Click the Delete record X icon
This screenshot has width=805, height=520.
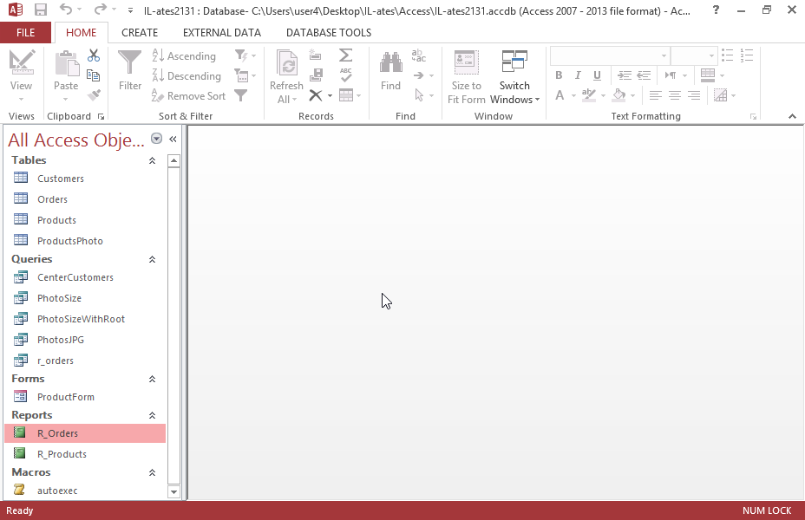(316, 94)
